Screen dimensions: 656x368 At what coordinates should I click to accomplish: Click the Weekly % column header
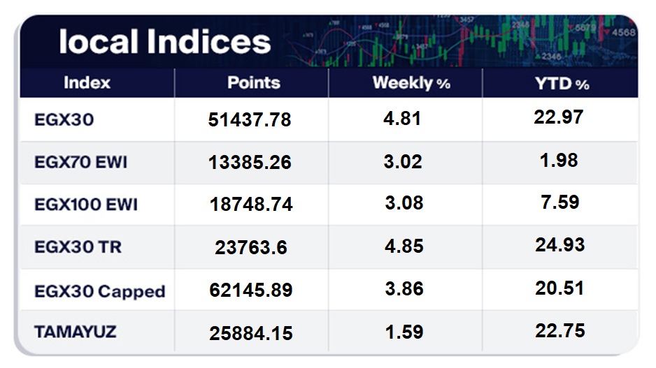point(411,83)
